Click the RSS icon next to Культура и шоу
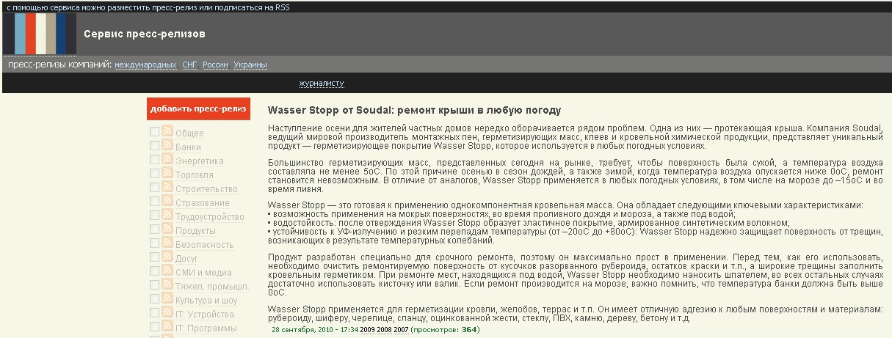 tap(167, 299)
